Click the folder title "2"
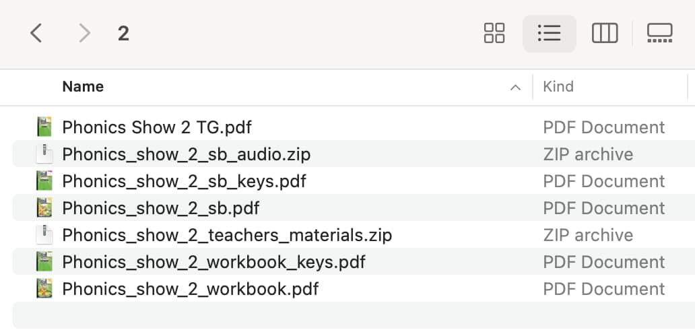 (x=123, y=34)
